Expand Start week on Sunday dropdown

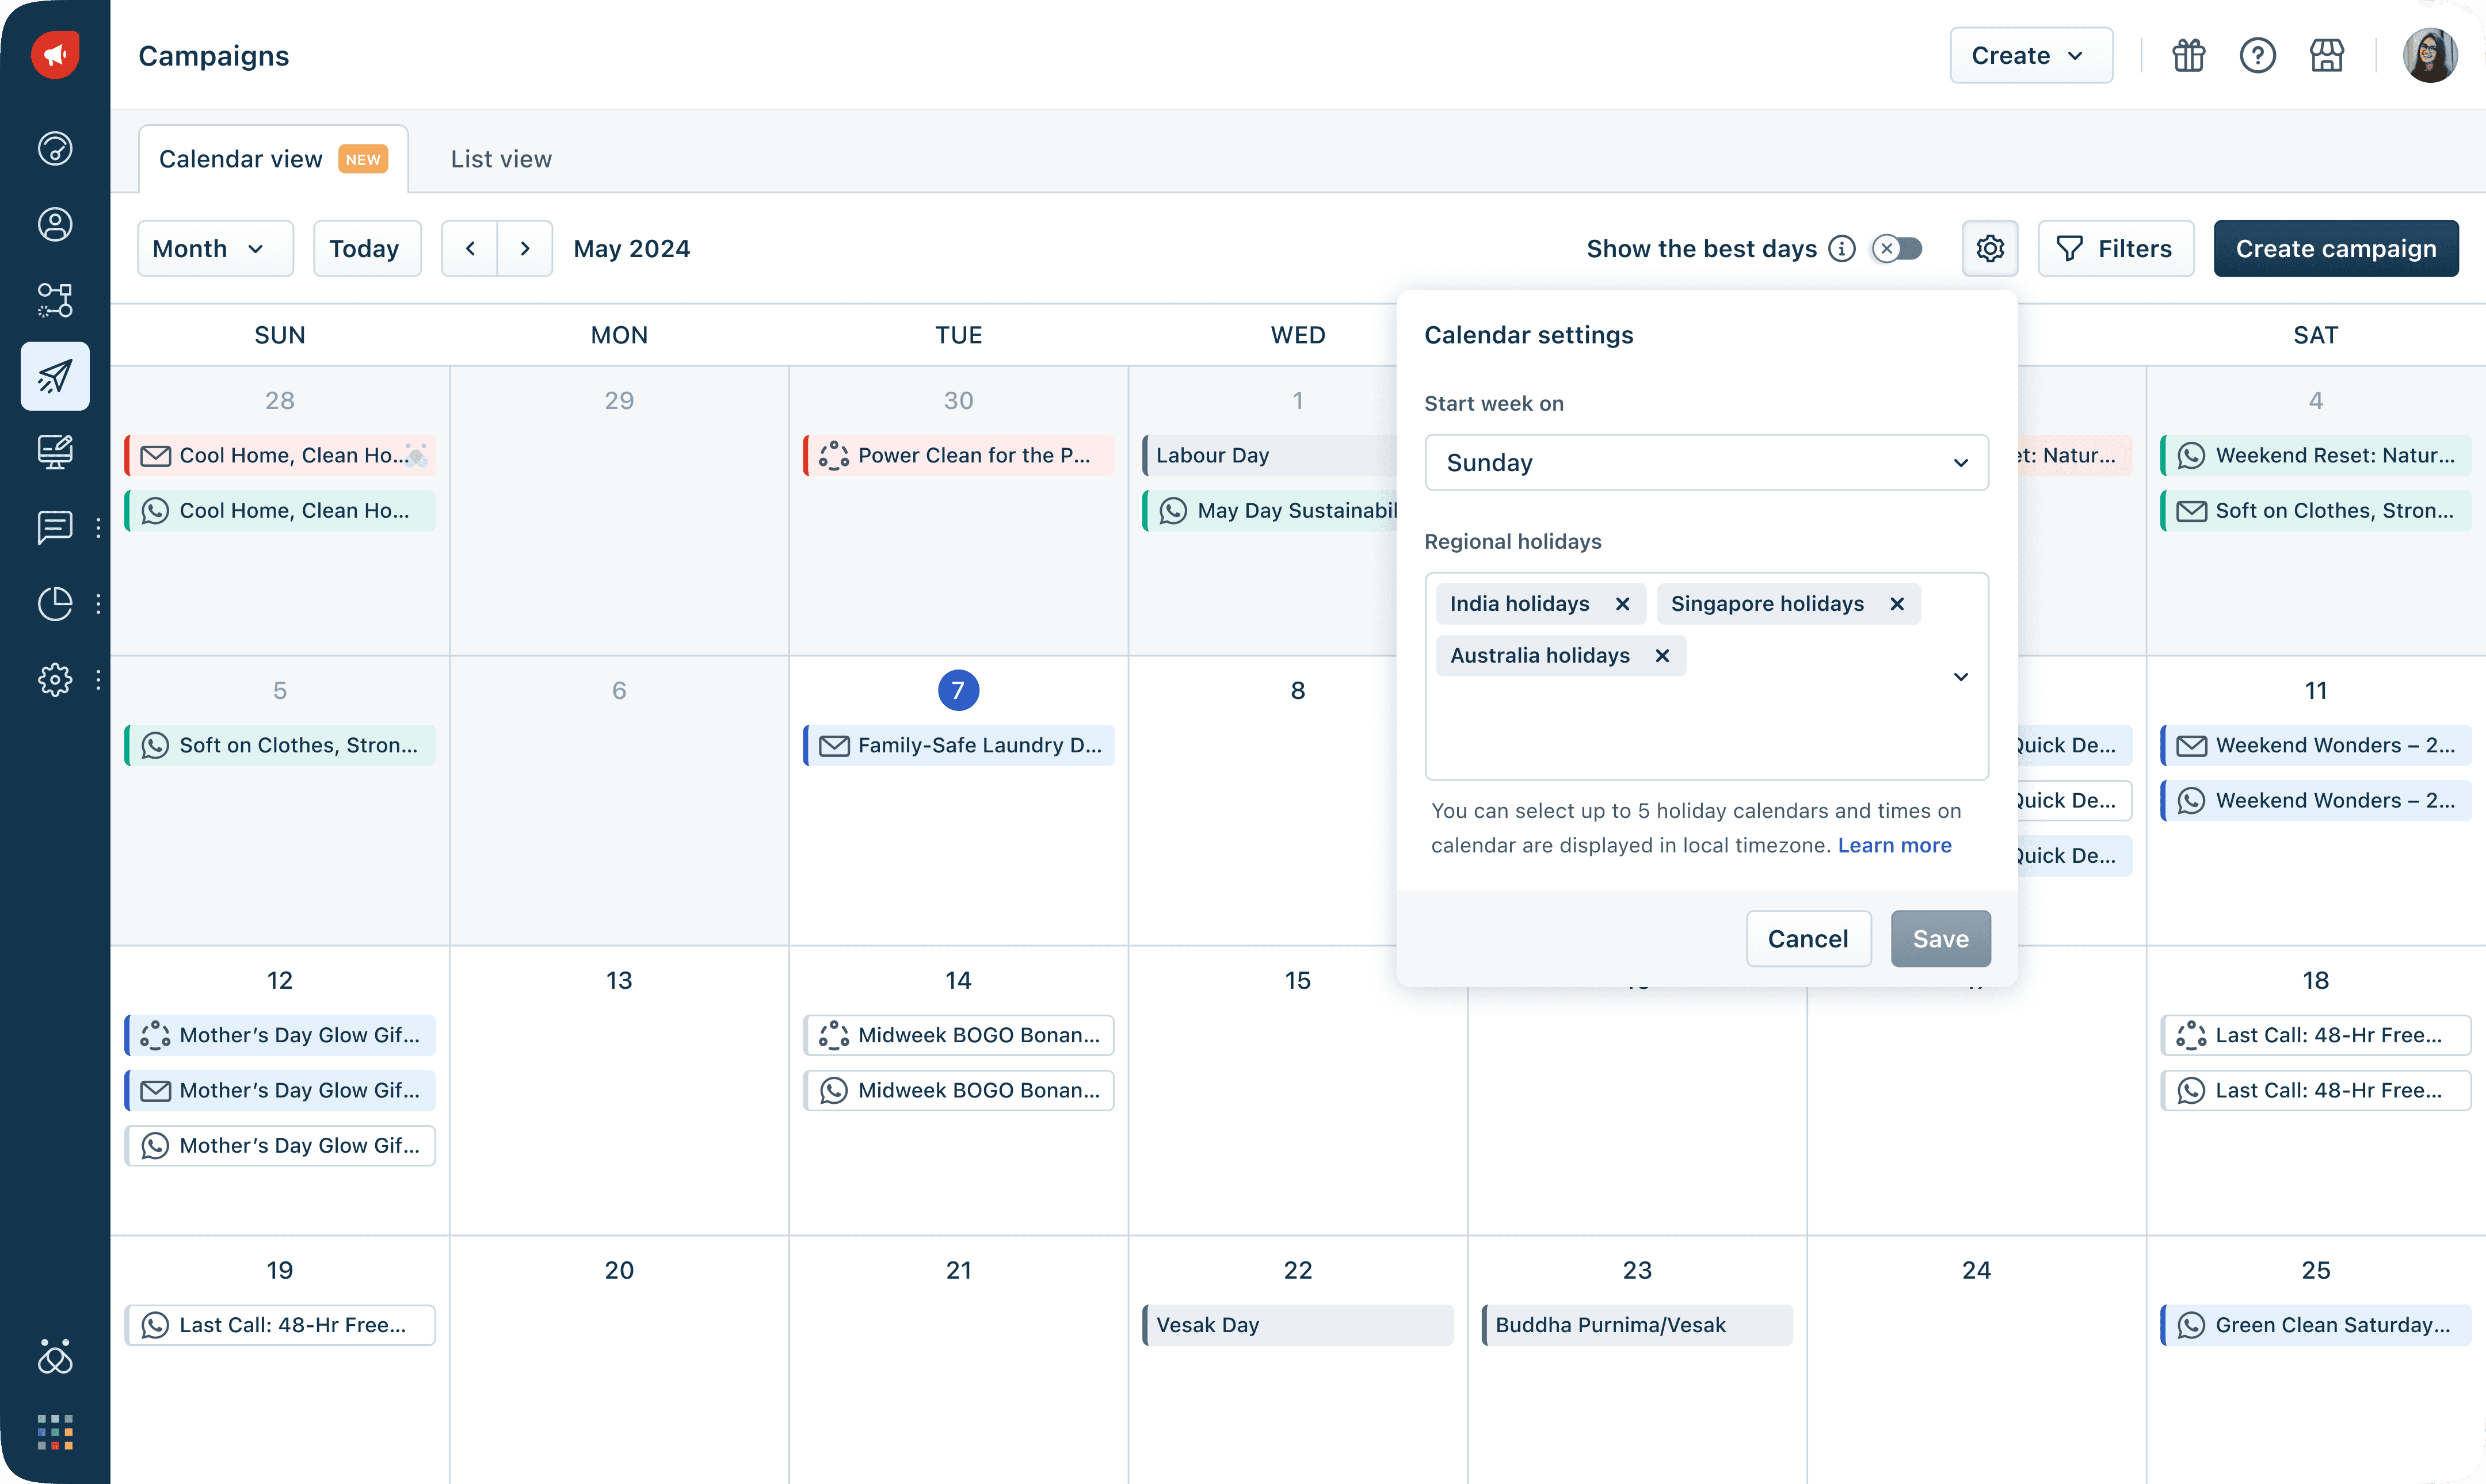pos(1706,463)
